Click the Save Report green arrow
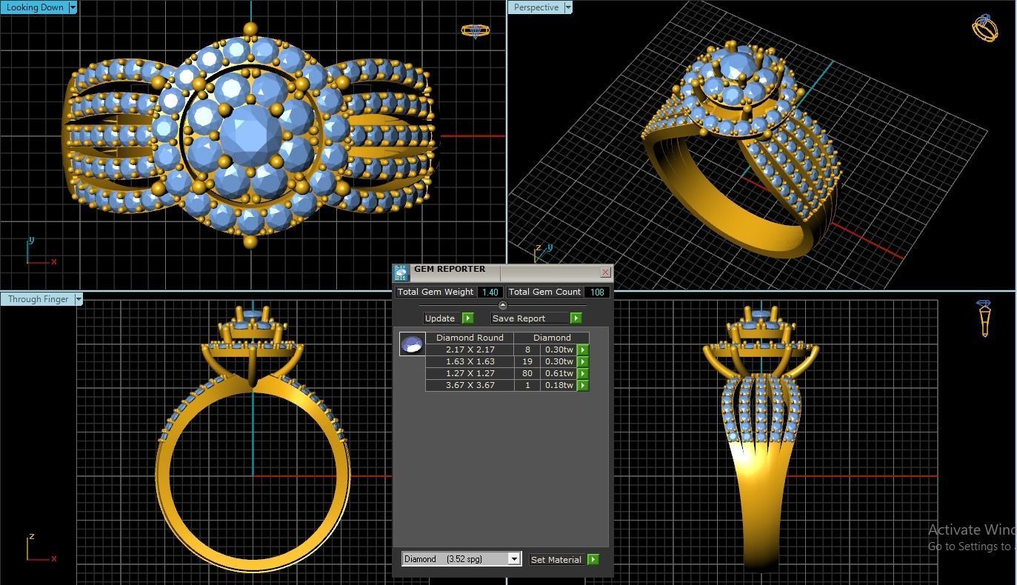1017x585 pixels. point(576,318)
